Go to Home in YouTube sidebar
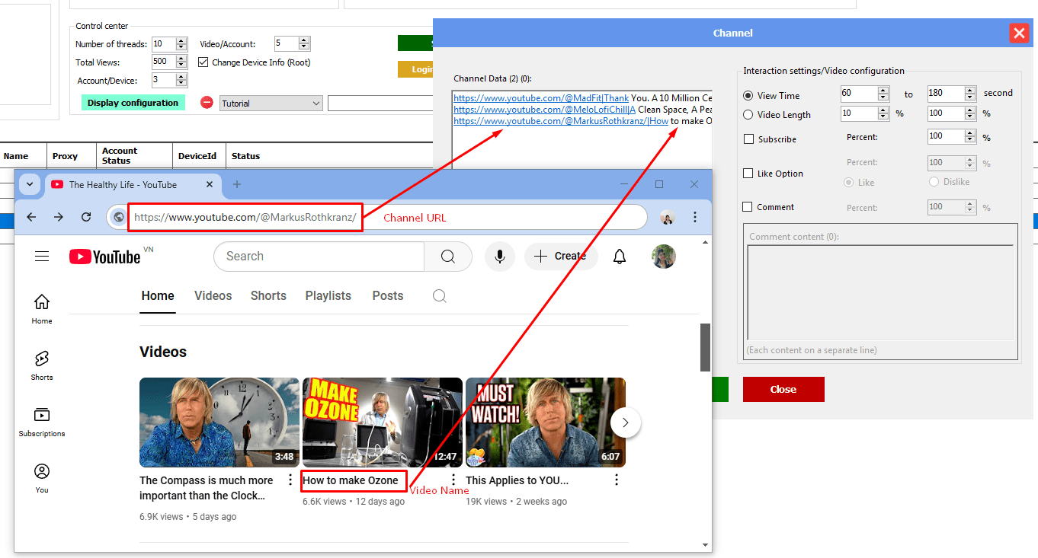This screenshot has height=558, width=1038. pos(42,309)
